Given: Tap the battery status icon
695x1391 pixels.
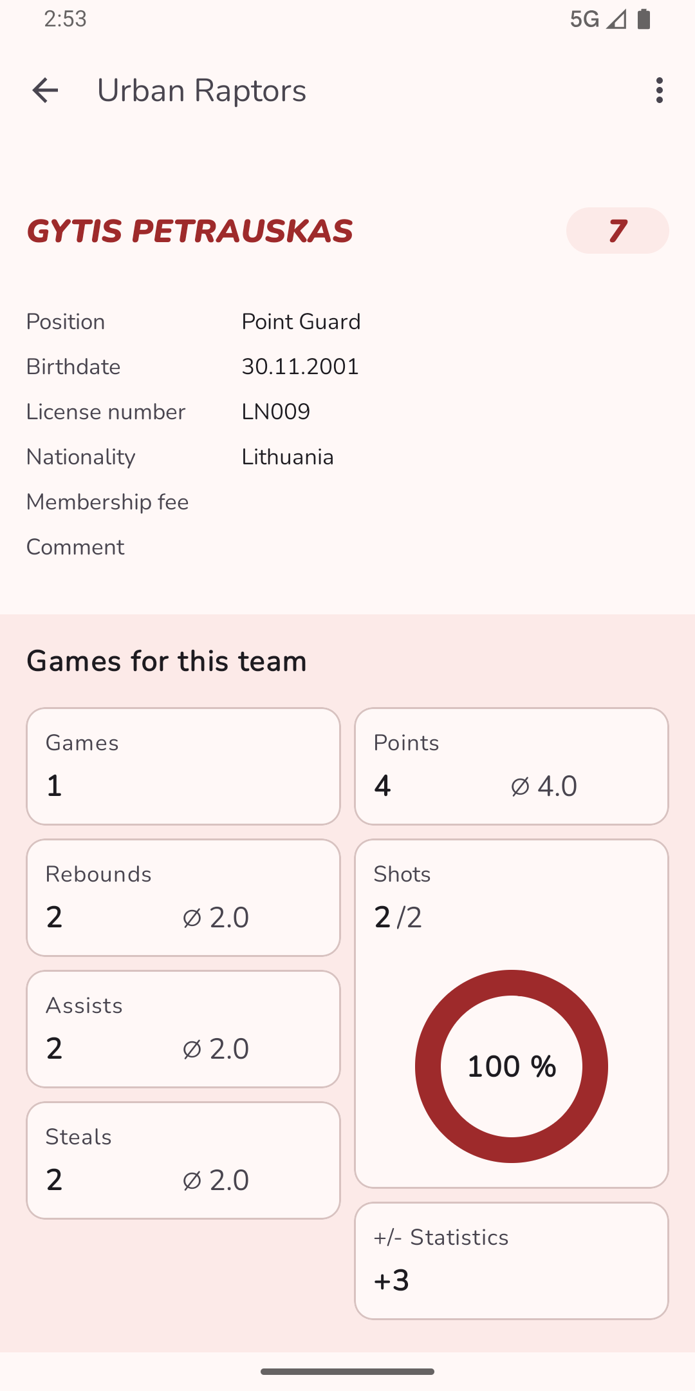Looking at the screenshot, I should coord(644,19).
